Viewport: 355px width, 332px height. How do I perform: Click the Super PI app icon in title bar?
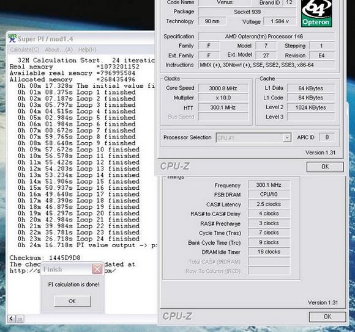pyautogui.click(x=12, y=38)
